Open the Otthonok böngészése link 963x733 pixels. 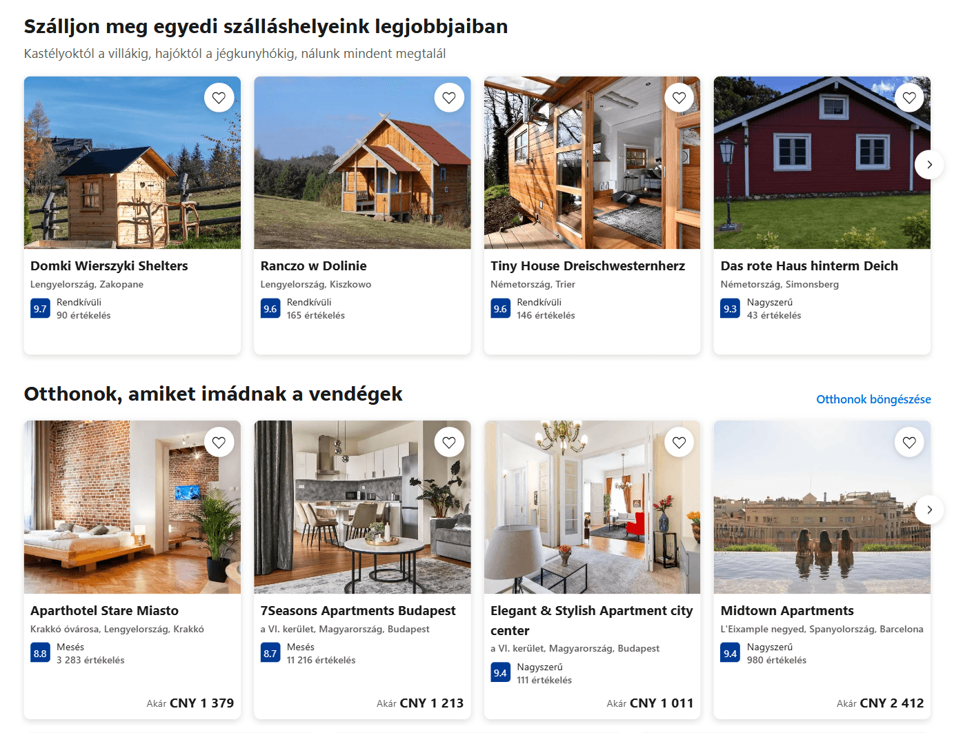[873, 399]
